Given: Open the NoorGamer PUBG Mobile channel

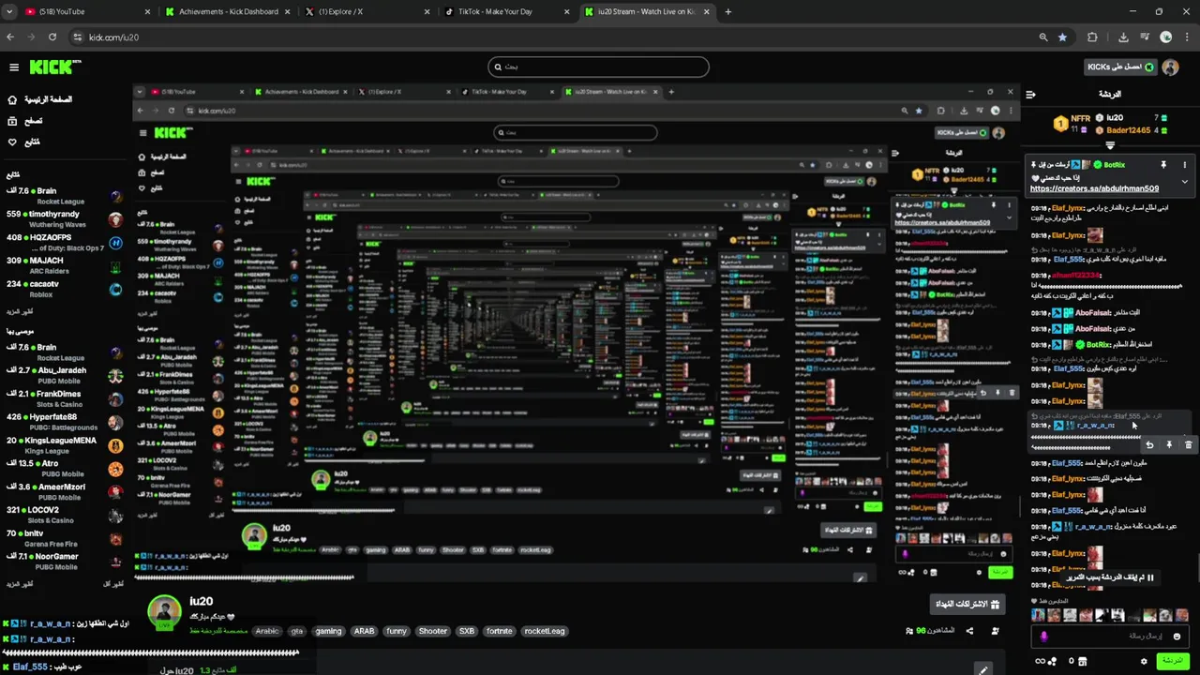Looking at the screenshot, I should click(64, 562).
